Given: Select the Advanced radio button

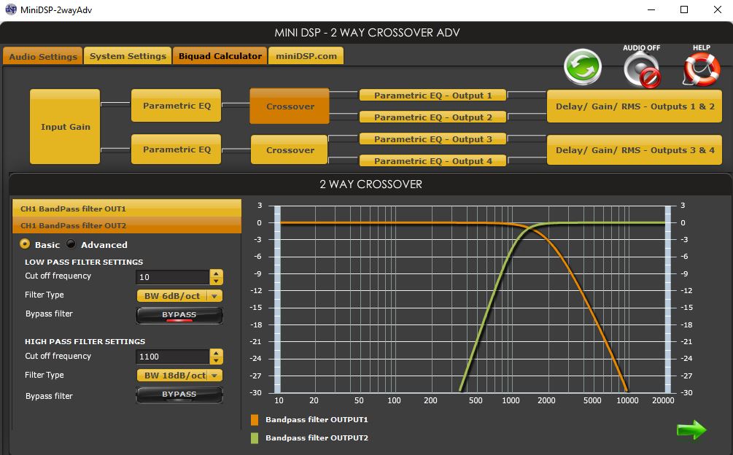Looking at the screenshot, I should coord(71,244).
